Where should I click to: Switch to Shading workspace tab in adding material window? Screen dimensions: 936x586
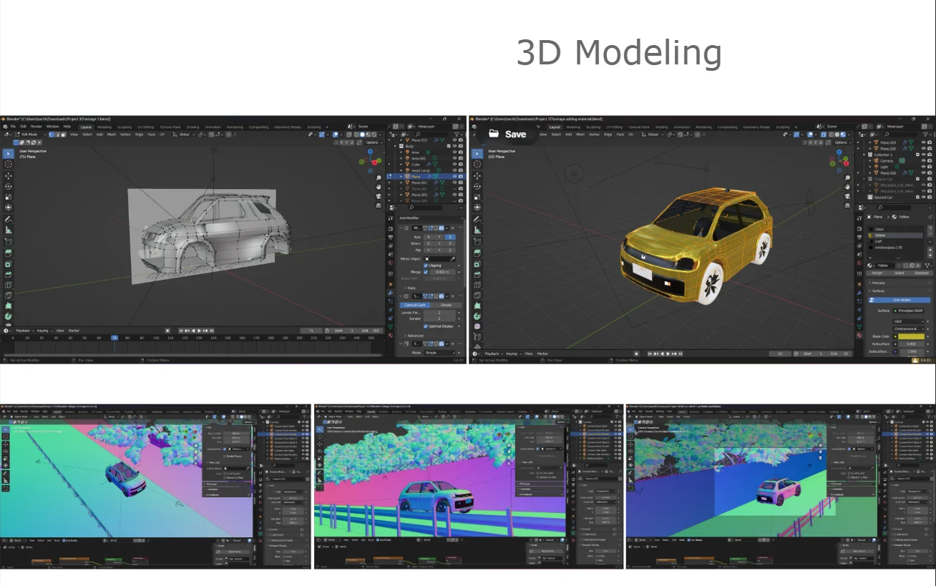pyautogui.click(x=661, y=127)
